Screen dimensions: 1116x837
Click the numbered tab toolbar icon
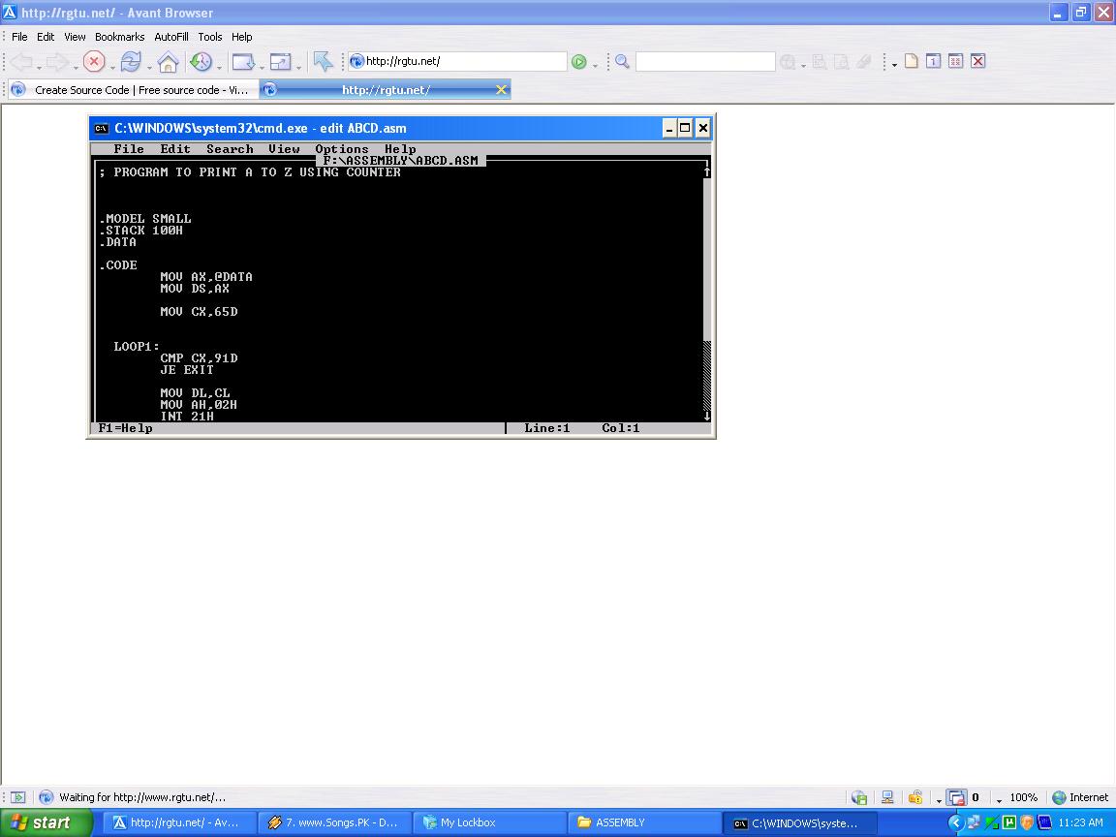[x=933, y=61]
